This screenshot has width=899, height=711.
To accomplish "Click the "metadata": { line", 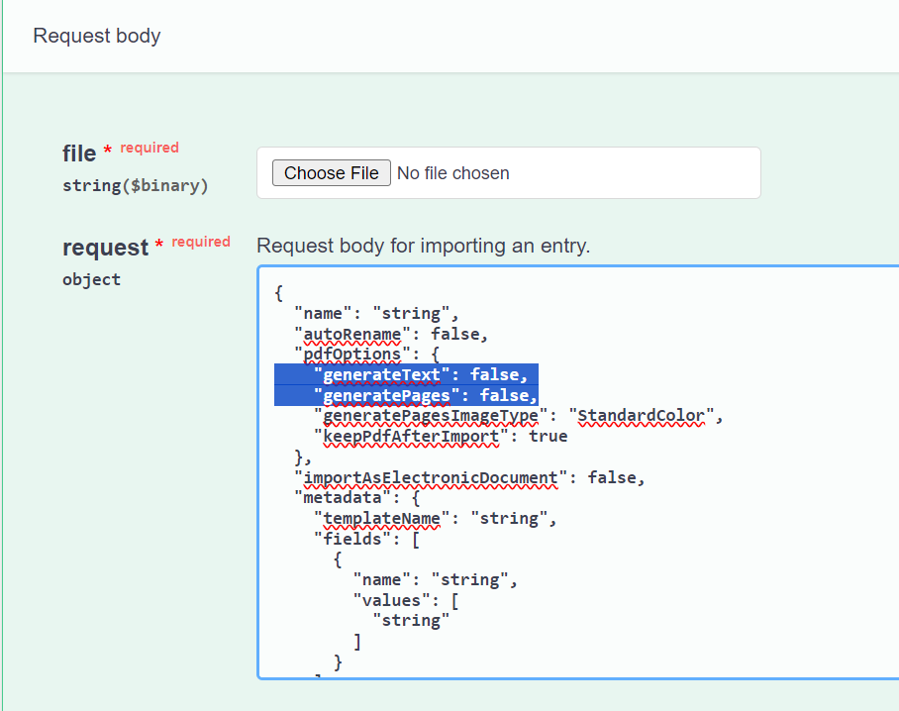I will 357,498.
